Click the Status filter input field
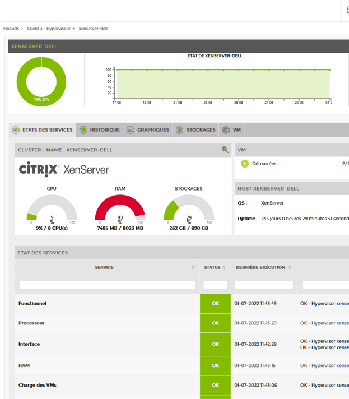The image size is (349, 399). tap(215, 285)
